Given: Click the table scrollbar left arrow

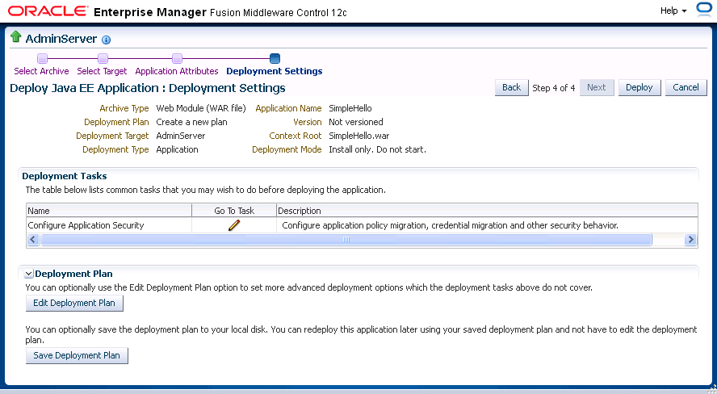Looking at the screenshot, I should [32, 240].
